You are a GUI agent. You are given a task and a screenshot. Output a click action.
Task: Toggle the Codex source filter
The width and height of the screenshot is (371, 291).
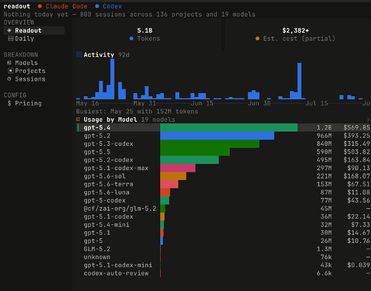tap(108, 6)
